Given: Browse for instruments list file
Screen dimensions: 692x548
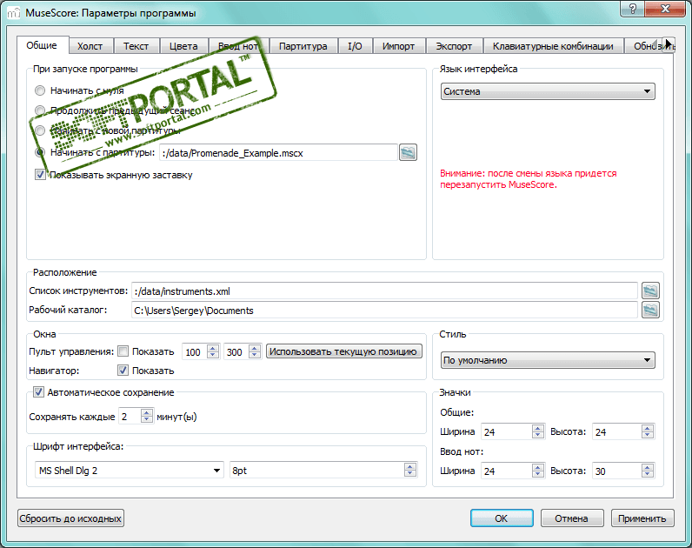Looking at the screenshot, I should point(650,291).
